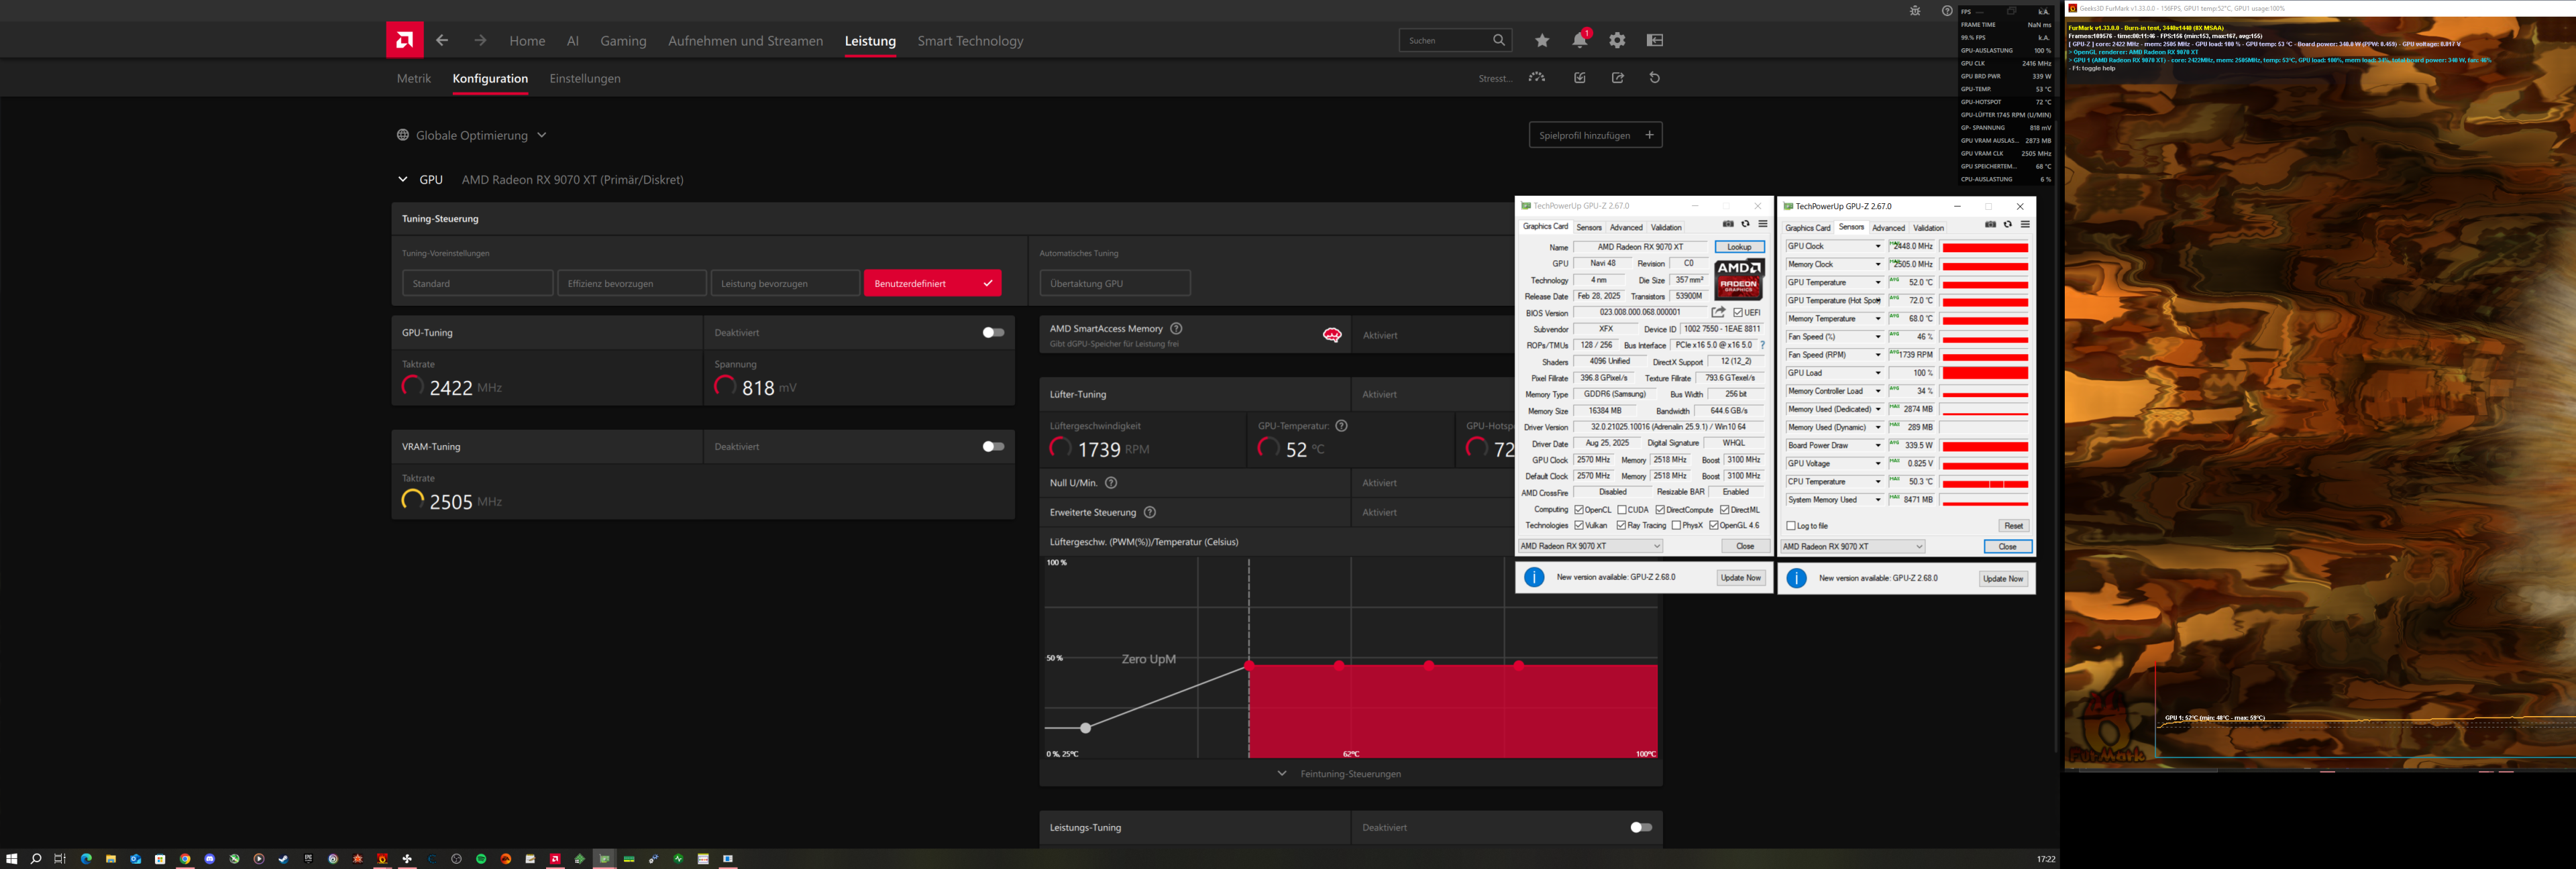
Task: Click the import profile icon near Stresstest
Action: pyautogui.click(x=1580, y=77)
